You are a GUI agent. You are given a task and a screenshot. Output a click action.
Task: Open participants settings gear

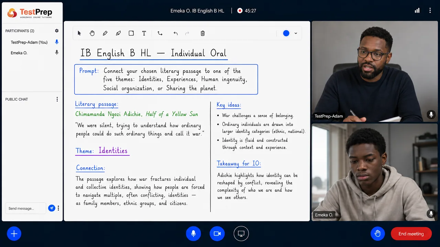pos(57,31)
